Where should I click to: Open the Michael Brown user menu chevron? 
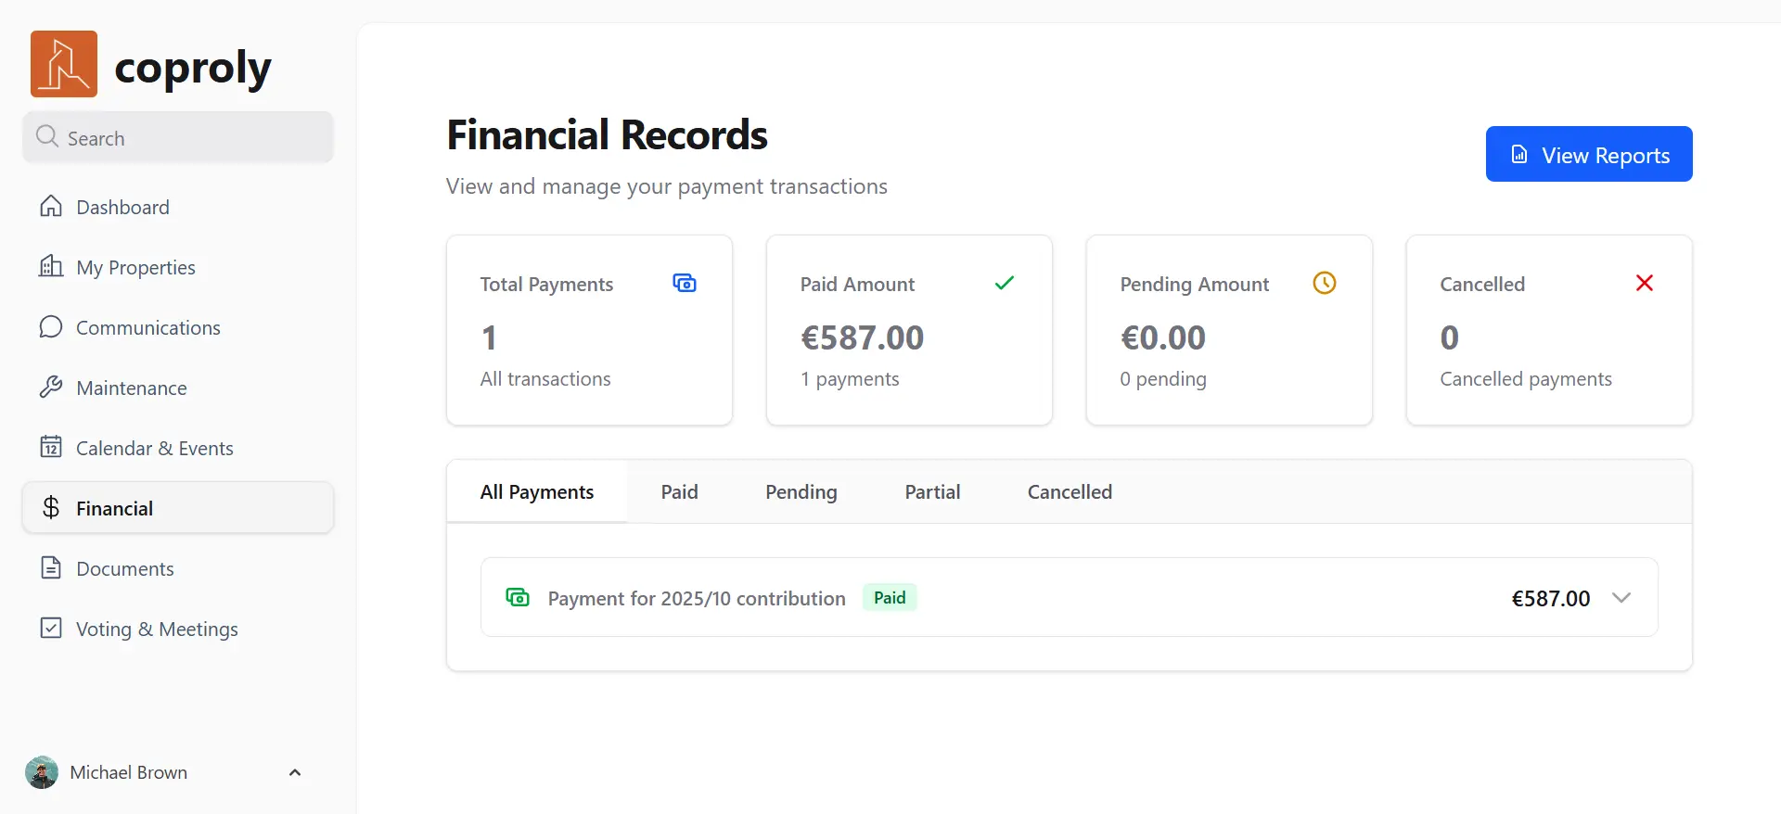pos(295,772)
